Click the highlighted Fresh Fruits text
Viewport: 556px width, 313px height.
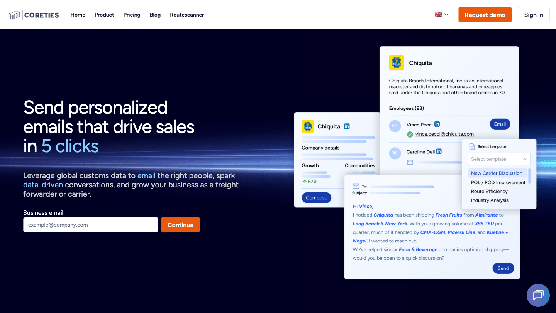[x=449, y=215]
